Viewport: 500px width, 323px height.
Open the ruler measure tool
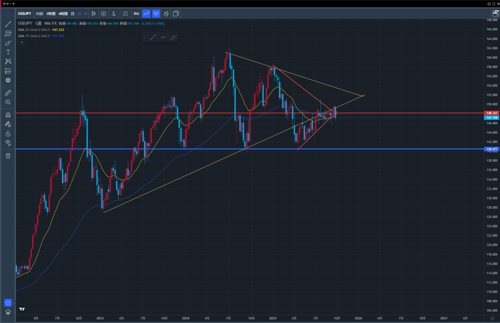point(8,92)
